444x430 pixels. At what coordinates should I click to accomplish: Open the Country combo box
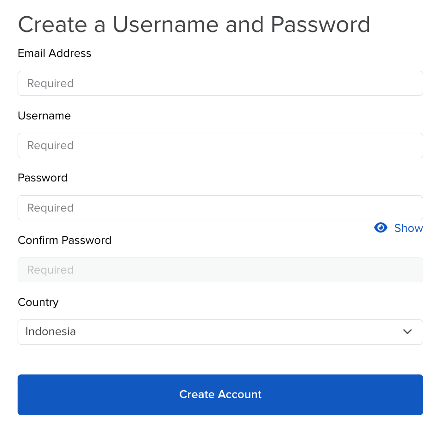pyautogui.click(x=220, y=332)
